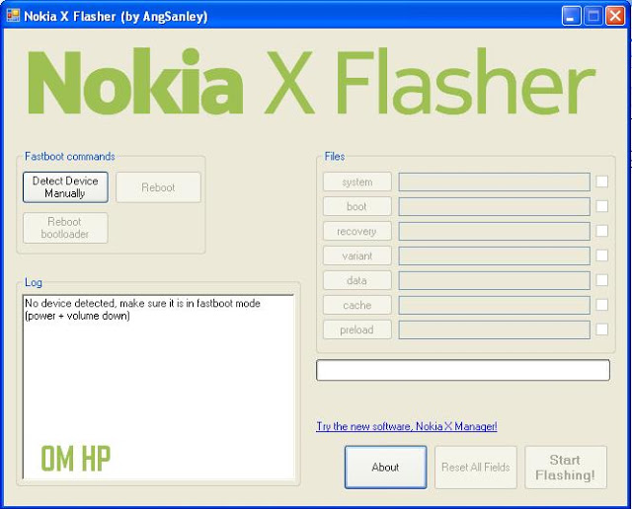Click the recovery file path field

[x=494, y=231]
